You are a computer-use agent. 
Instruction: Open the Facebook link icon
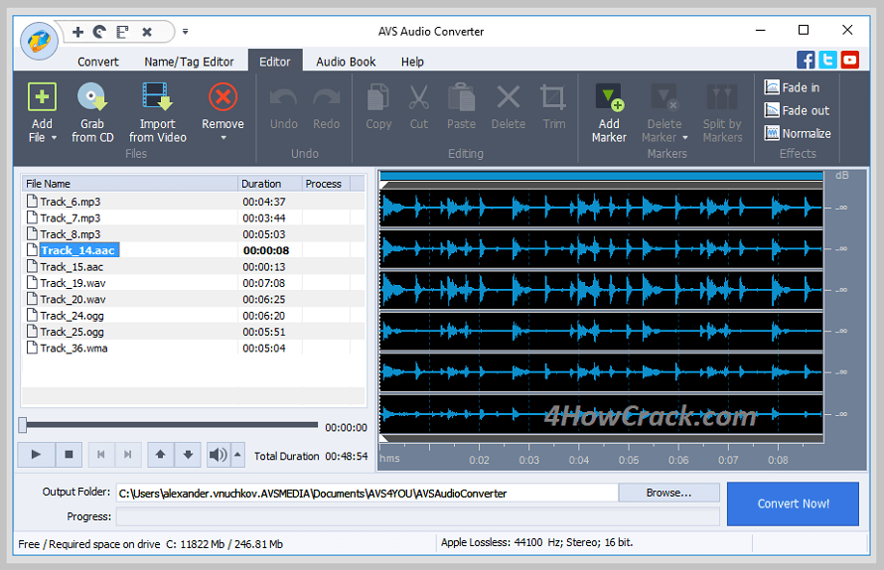click(x=806, y=60)
